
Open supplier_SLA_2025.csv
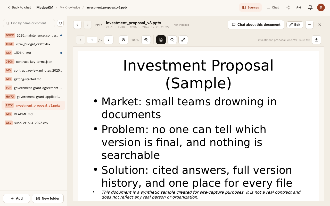coord(33,123)
